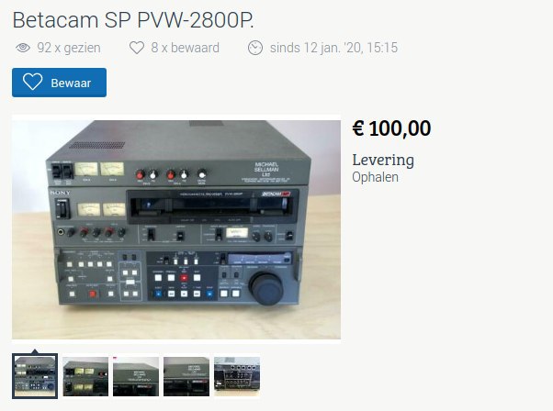The width and height of the screenshot is (553, 411).
Task: Click the Bewaar save button
Action: [59, 83]
